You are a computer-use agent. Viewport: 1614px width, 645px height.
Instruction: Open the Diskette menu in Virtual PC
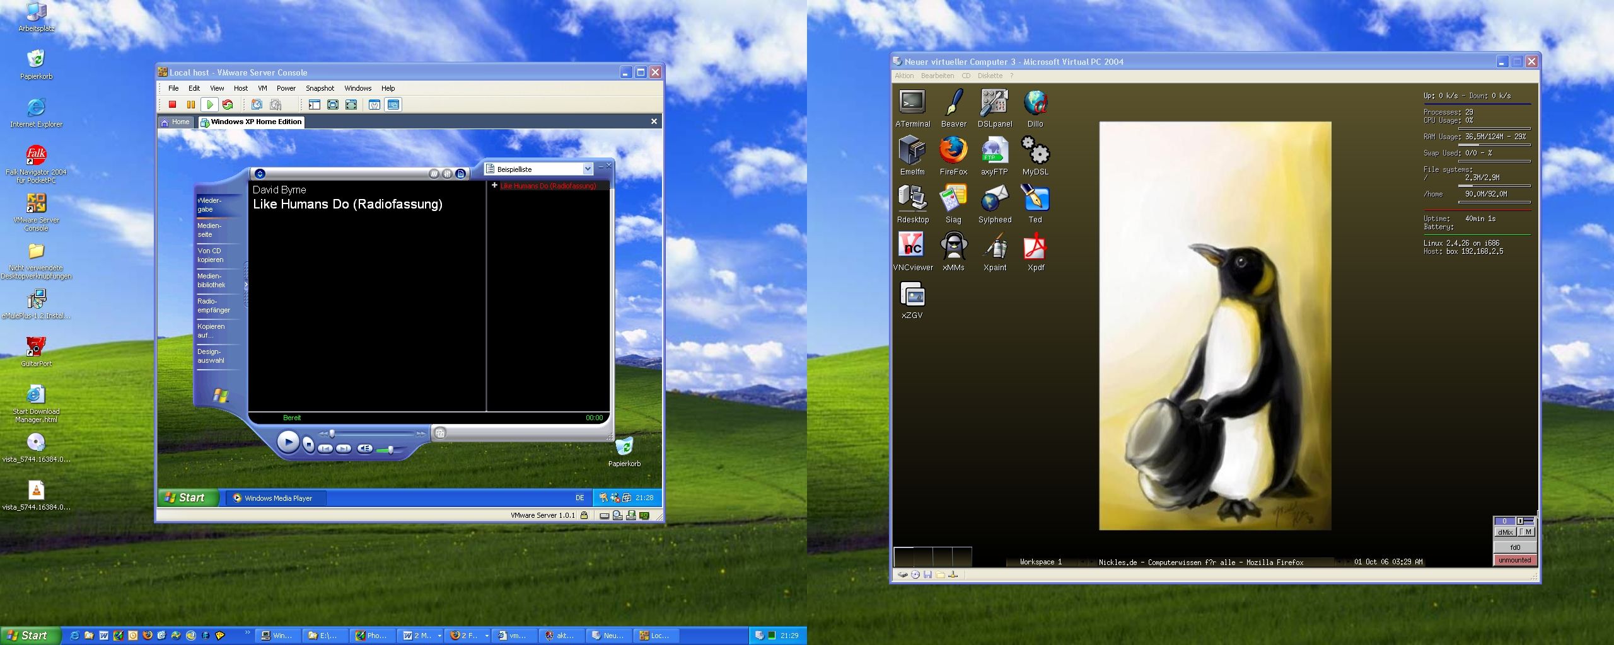click(x=990, y=76)
